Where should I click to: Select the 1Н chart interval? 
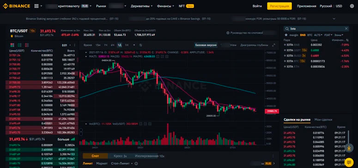point(127,45)
